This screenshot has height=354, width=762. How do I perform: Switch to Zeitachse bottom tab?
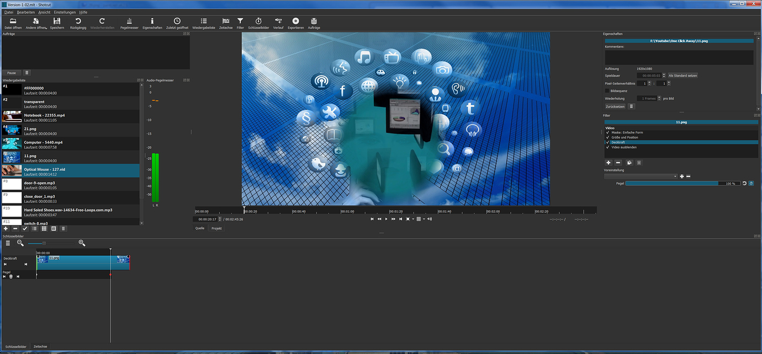coord(40,346)
